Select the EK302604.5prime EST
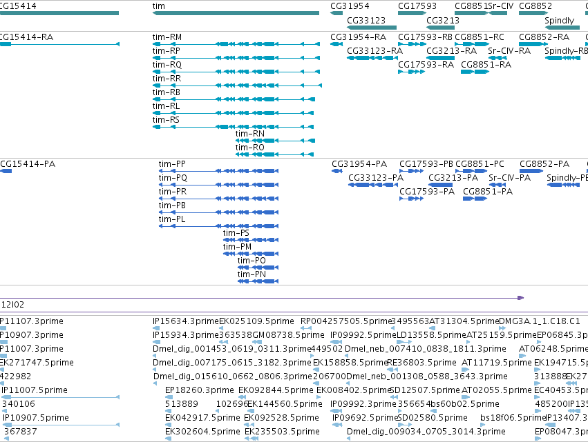Image resolution: width=588 pixels, height=442 pixels. pyautogui.click(x=169, y=439)
